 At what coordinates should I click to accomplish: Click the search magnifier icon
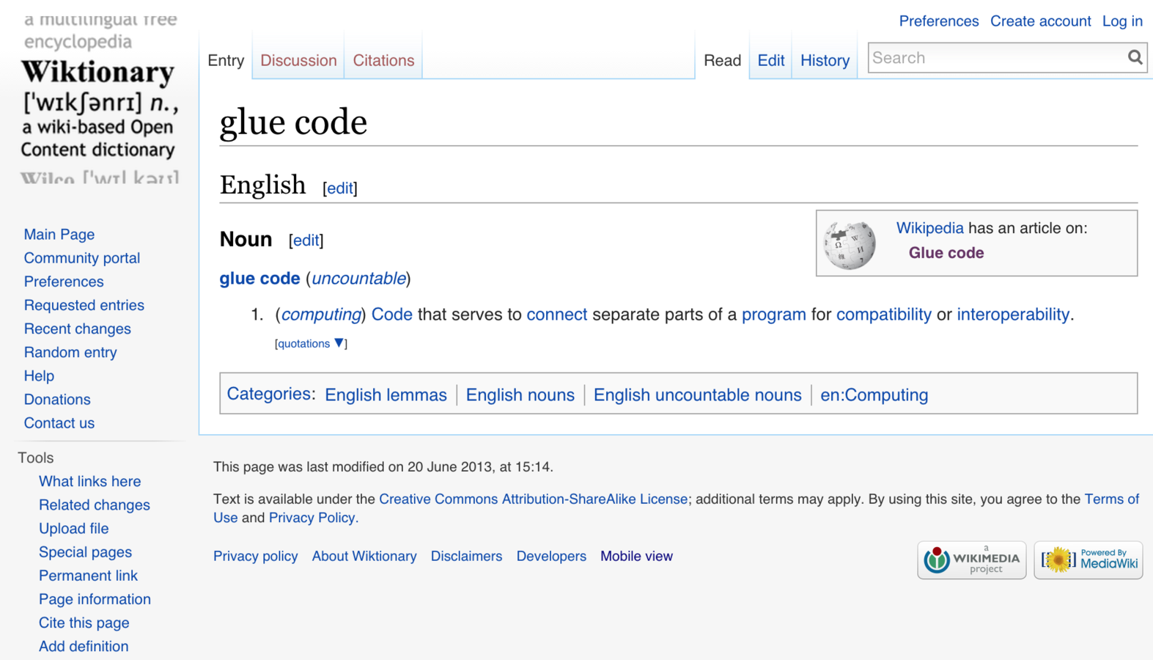tap(1135, 58)
